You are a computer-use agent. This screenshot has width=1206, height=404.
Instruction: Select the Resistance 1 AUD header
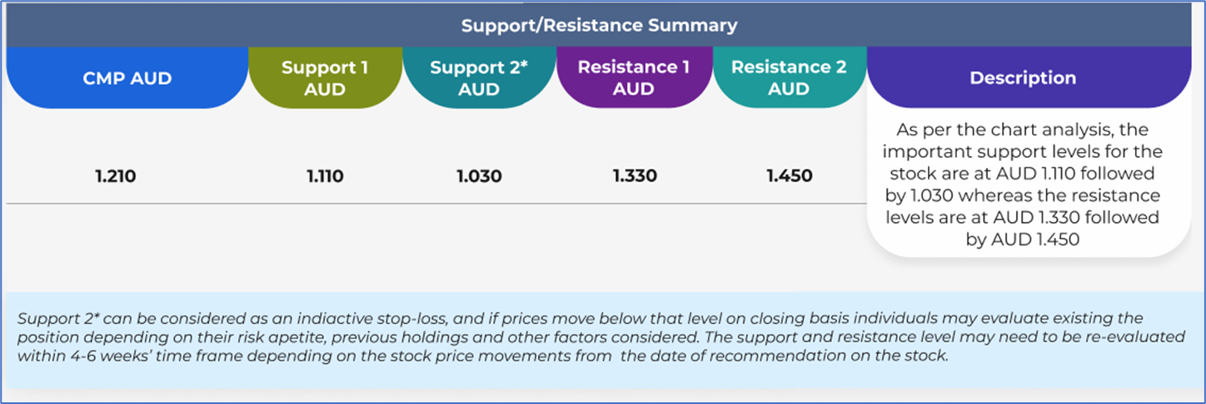point(633,78)
